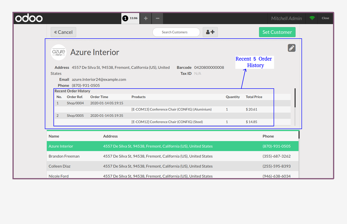Select Colleen Diaz customer row
Viewport: 347px width, 224px height.
click(173, 166)
